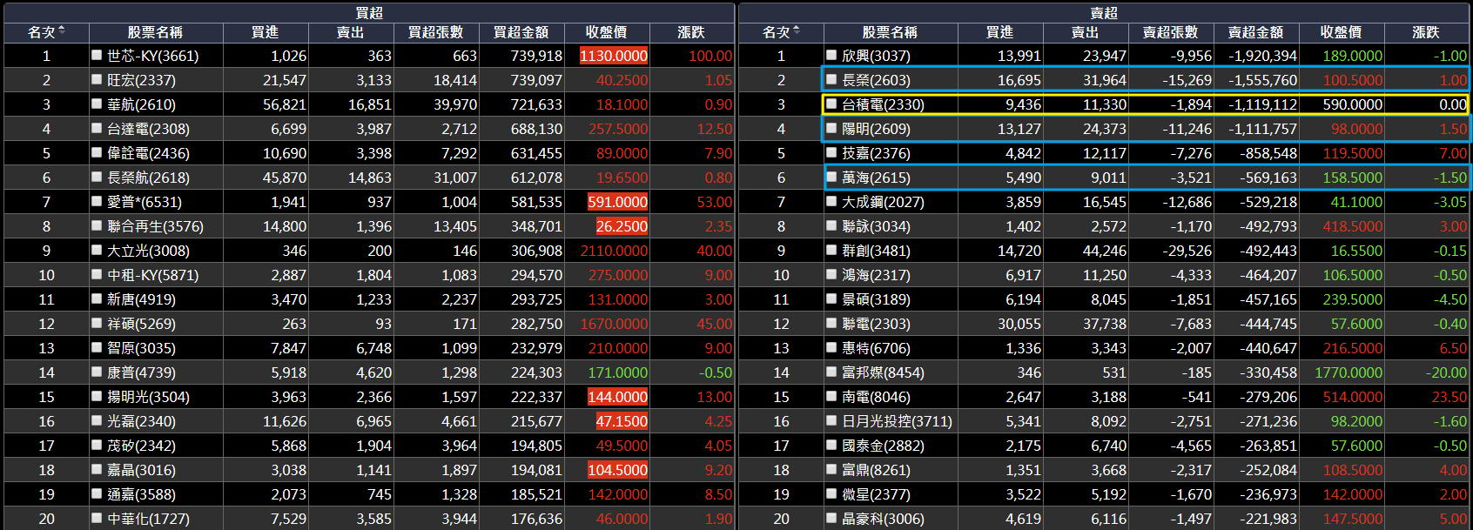1473x530 pixels.
Task: Sort the 買超 table by 賣出 column
Action: click(x=351, y=32)
